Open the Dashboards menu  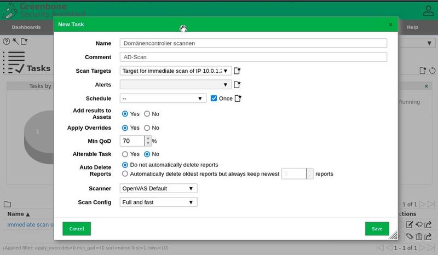pyautogui.click(x=26, y=27)
